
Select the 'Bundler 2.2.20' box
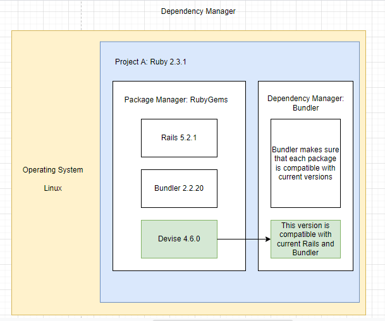click(x=179, y=188)
